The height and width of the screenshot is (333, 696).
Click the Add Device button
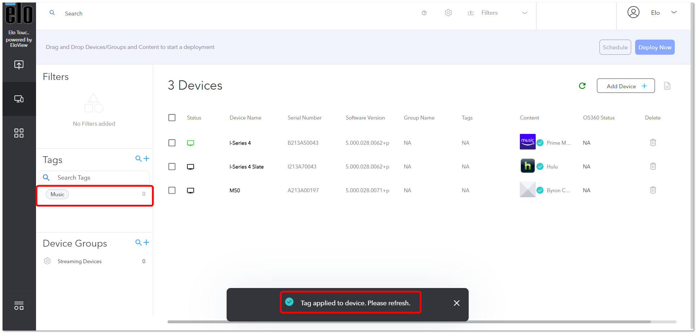coord(626,86)
